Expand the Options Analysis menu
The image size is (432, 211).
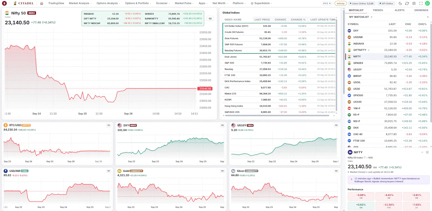pos(108,3)
